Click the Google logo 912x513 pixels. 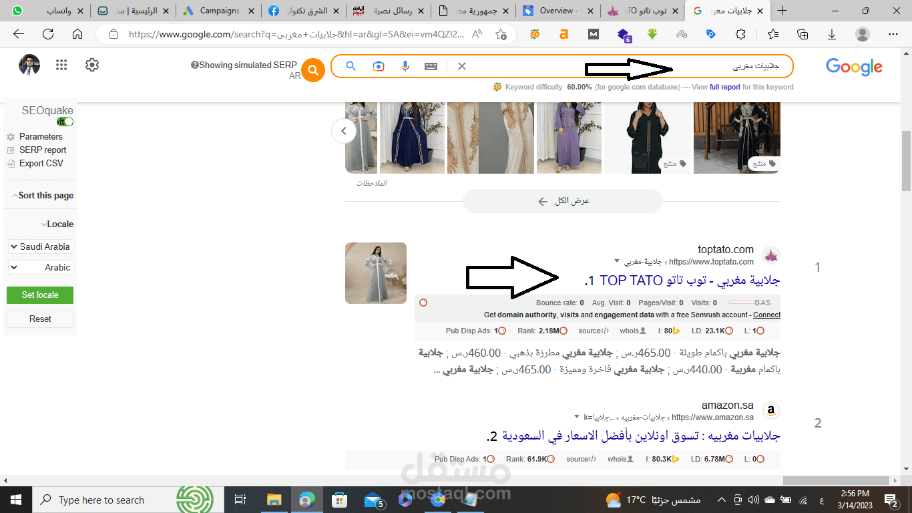854,67
